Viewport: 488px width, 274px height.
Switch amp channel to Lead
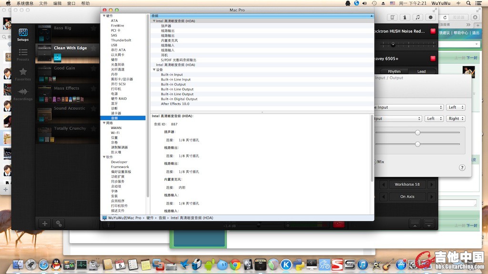421,71
